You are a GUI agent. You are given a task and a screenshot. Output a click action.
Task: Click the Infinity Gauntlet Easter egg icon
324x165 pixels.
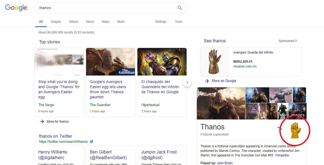[x=295, y=130]
